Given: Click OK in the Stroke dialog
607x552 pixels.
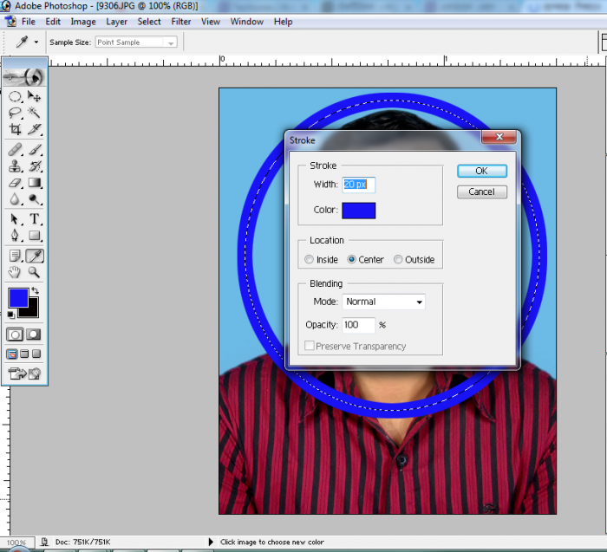Looking at the screenshot, I should coord(481,171).
